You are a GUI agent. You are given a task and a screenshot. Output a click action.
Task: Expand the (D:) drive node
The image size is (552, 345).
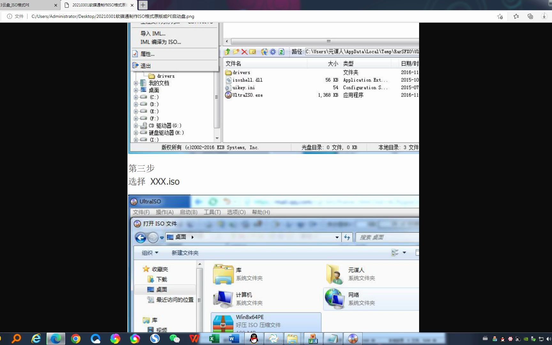pos(136,104)
